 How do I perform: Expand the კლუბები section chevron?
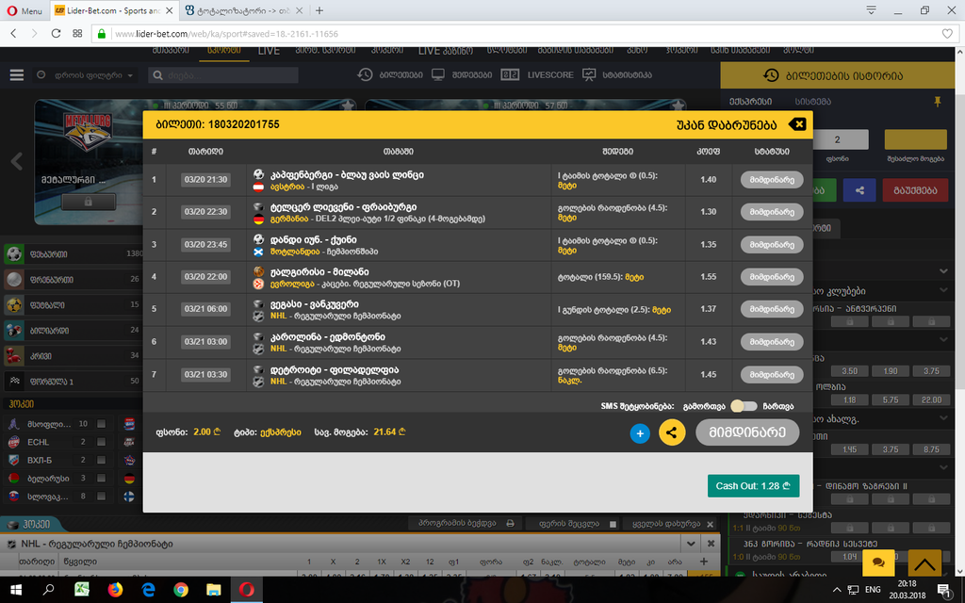(x=944, y=290)
